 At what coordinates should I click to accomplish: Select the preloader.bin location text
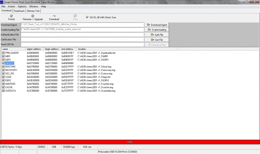tap(96, 53)
